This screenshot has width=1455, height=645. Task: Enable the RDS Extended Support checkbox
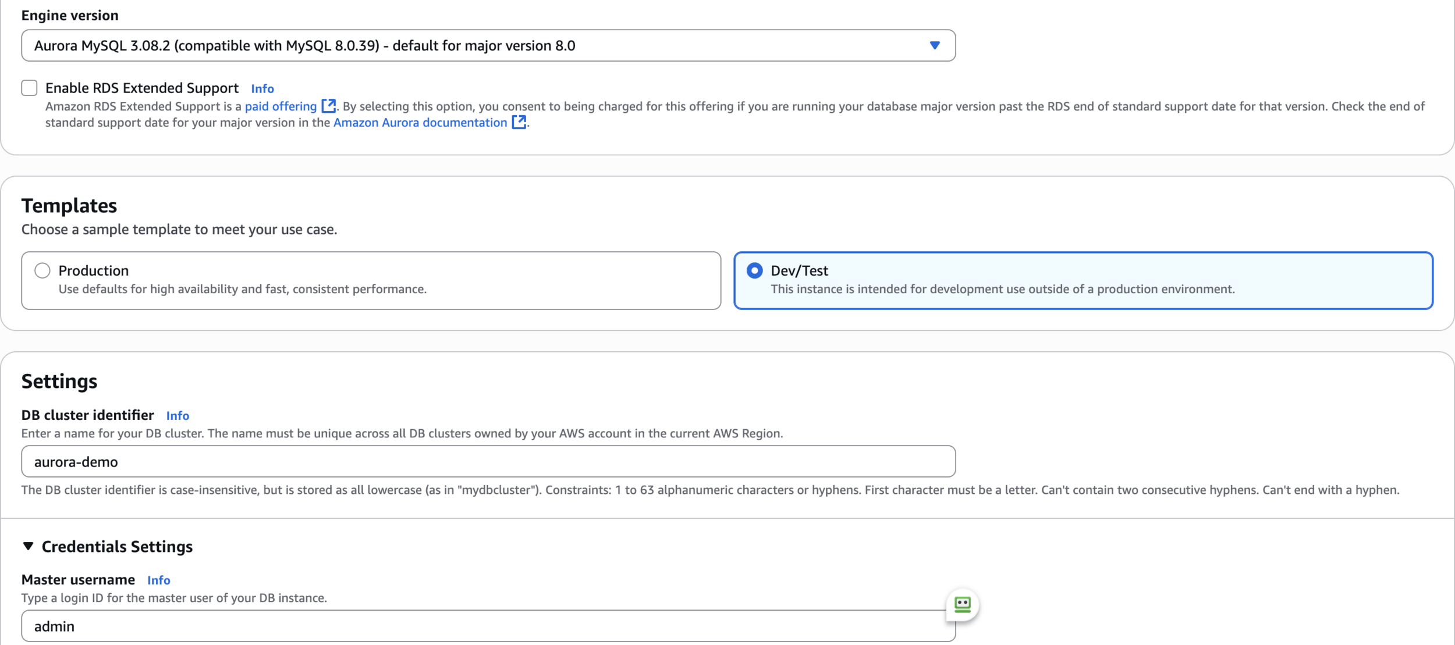pos(29,88)
